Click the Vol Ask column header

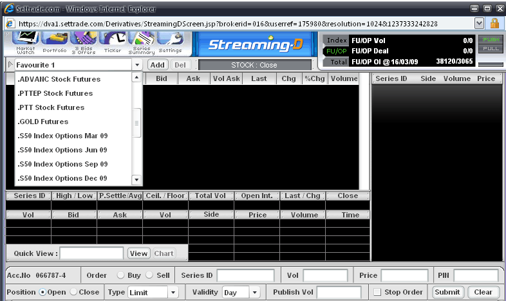pos(226,78)
